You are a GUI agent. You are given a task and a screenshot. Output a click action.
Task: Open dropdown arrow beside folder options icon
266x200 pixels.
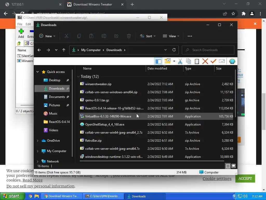pyautogui.click(x=174, y=61)
